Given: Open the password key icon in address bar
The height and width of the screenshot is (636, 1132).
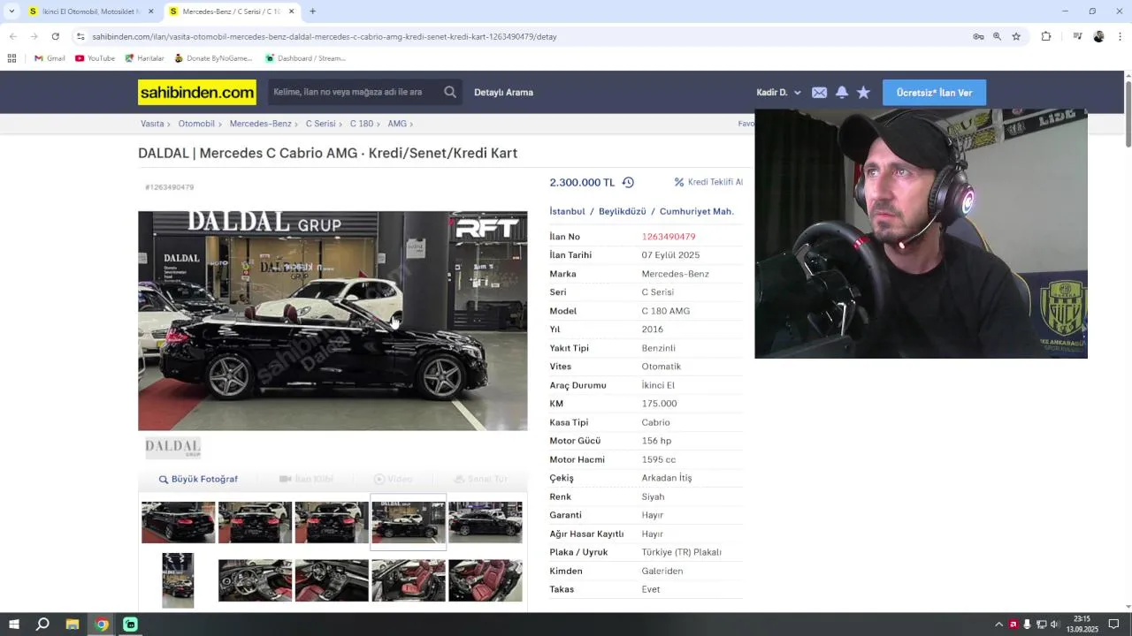Looking at the screenshot, I should coord(978,36).
